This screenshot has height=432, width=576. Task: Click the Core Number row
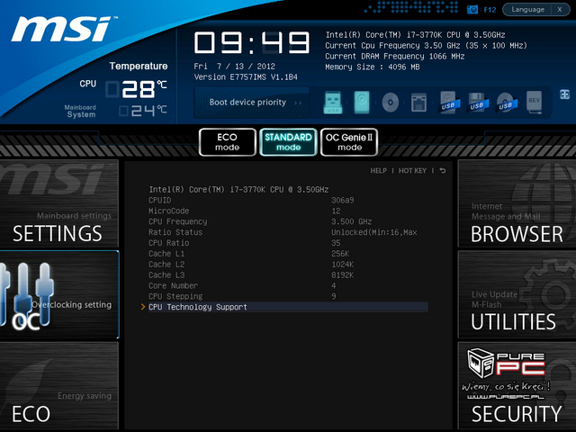(288, 285)
